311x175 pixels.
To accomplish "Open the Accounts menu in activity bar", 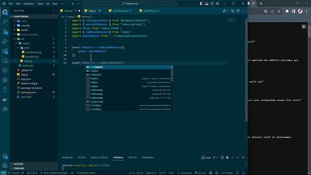I will click(x=5, y=157).
